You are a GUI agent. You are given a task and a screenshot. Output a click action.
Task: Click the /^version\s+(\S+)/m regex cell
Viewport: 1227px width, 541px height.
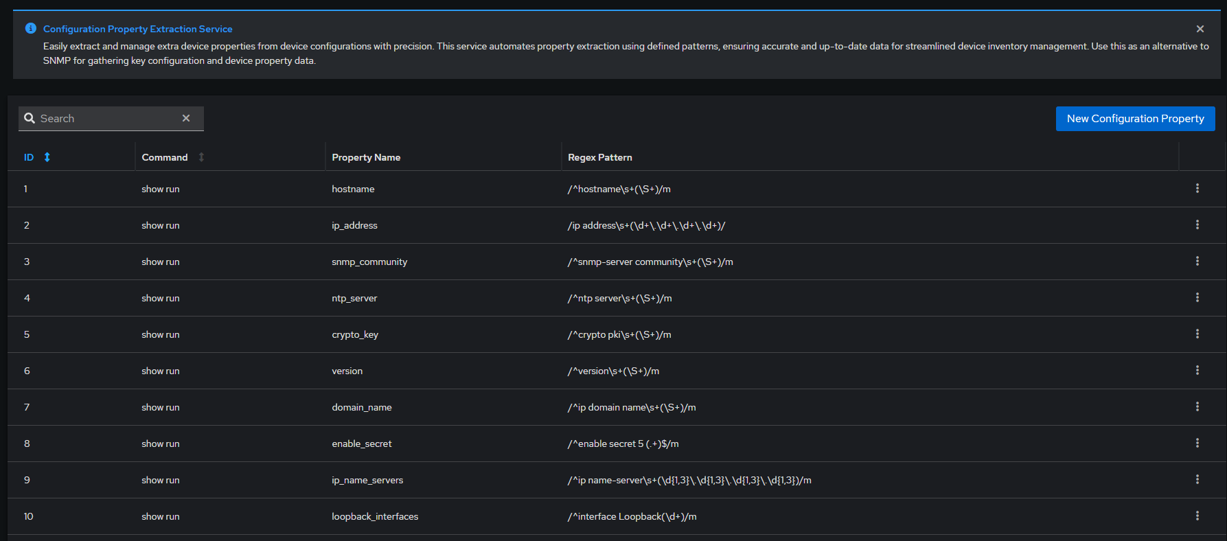point(613,371)
